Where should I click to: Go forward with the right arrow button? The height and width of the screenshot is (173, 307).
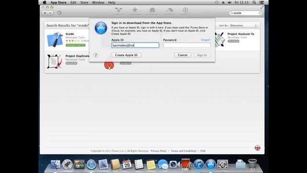tap(50, 13)
